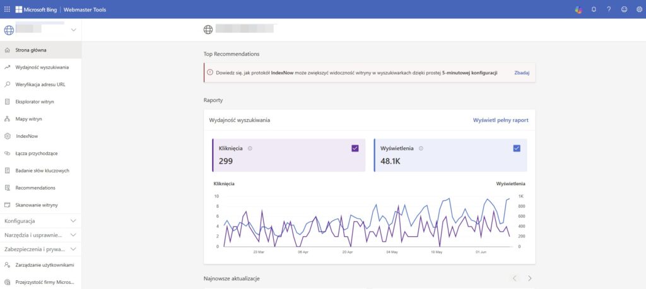Click the Webmaster Tools title

point(85,9)
